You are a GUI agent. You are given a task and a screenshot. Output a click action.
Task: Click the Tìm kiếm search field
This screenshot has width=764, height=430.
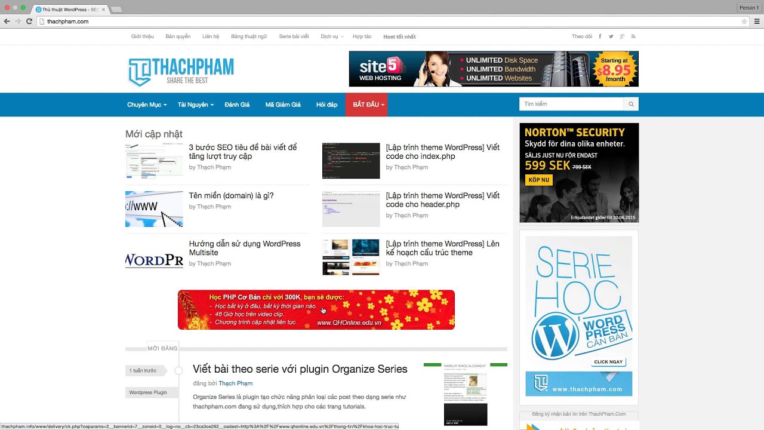click(571, 104)
